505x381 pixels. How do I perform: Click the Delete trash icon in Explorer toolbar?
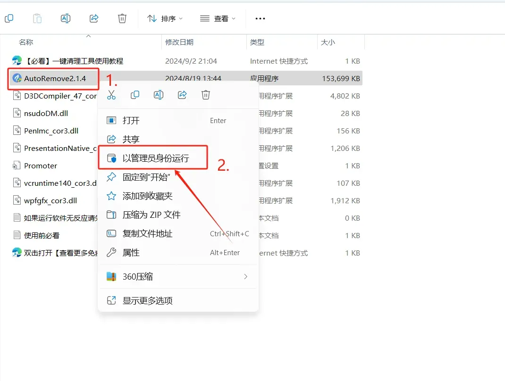point(122,19)
